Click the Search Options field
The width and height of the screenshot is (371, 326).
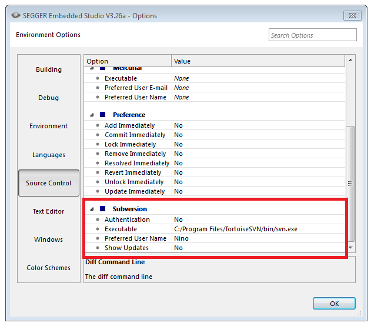312,35
